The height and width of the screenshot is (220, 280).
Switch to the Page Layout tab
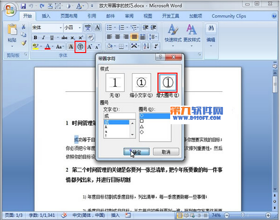[x=69, y=16]
